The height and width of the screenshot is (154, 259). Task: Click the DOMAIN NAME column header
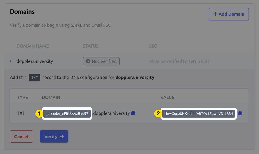pyautogui.click(x=33, y=46)
